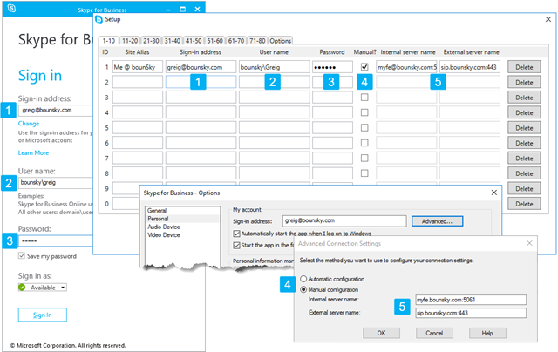Check the Manual checkbox in row 7
This screenshot has width=558, height=352.
click(364, 158)
